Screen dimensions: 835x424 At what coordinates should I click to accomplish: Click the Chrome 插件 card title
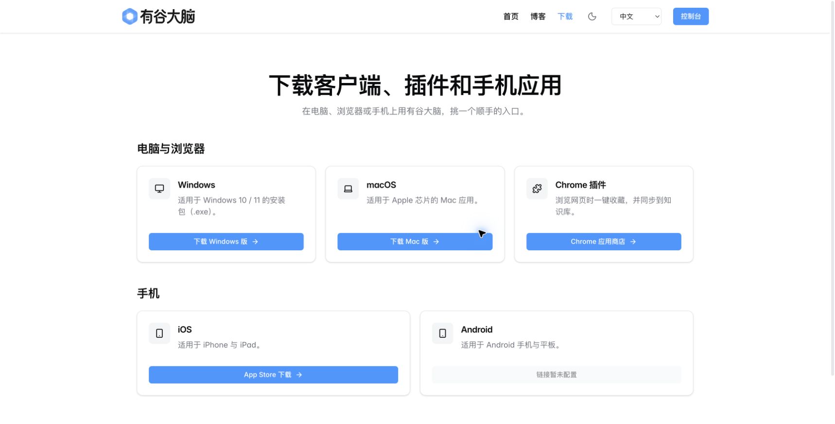pyautogui.click(x=581, y=185)
